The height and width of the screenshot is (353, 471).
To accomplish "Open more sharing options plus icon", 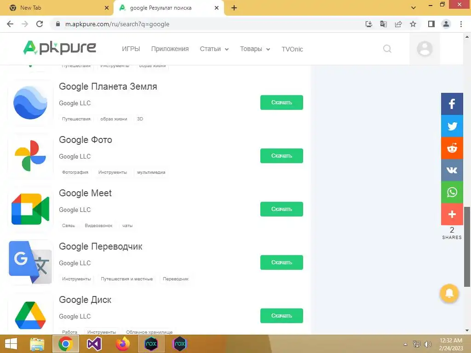I will point(452,214).
